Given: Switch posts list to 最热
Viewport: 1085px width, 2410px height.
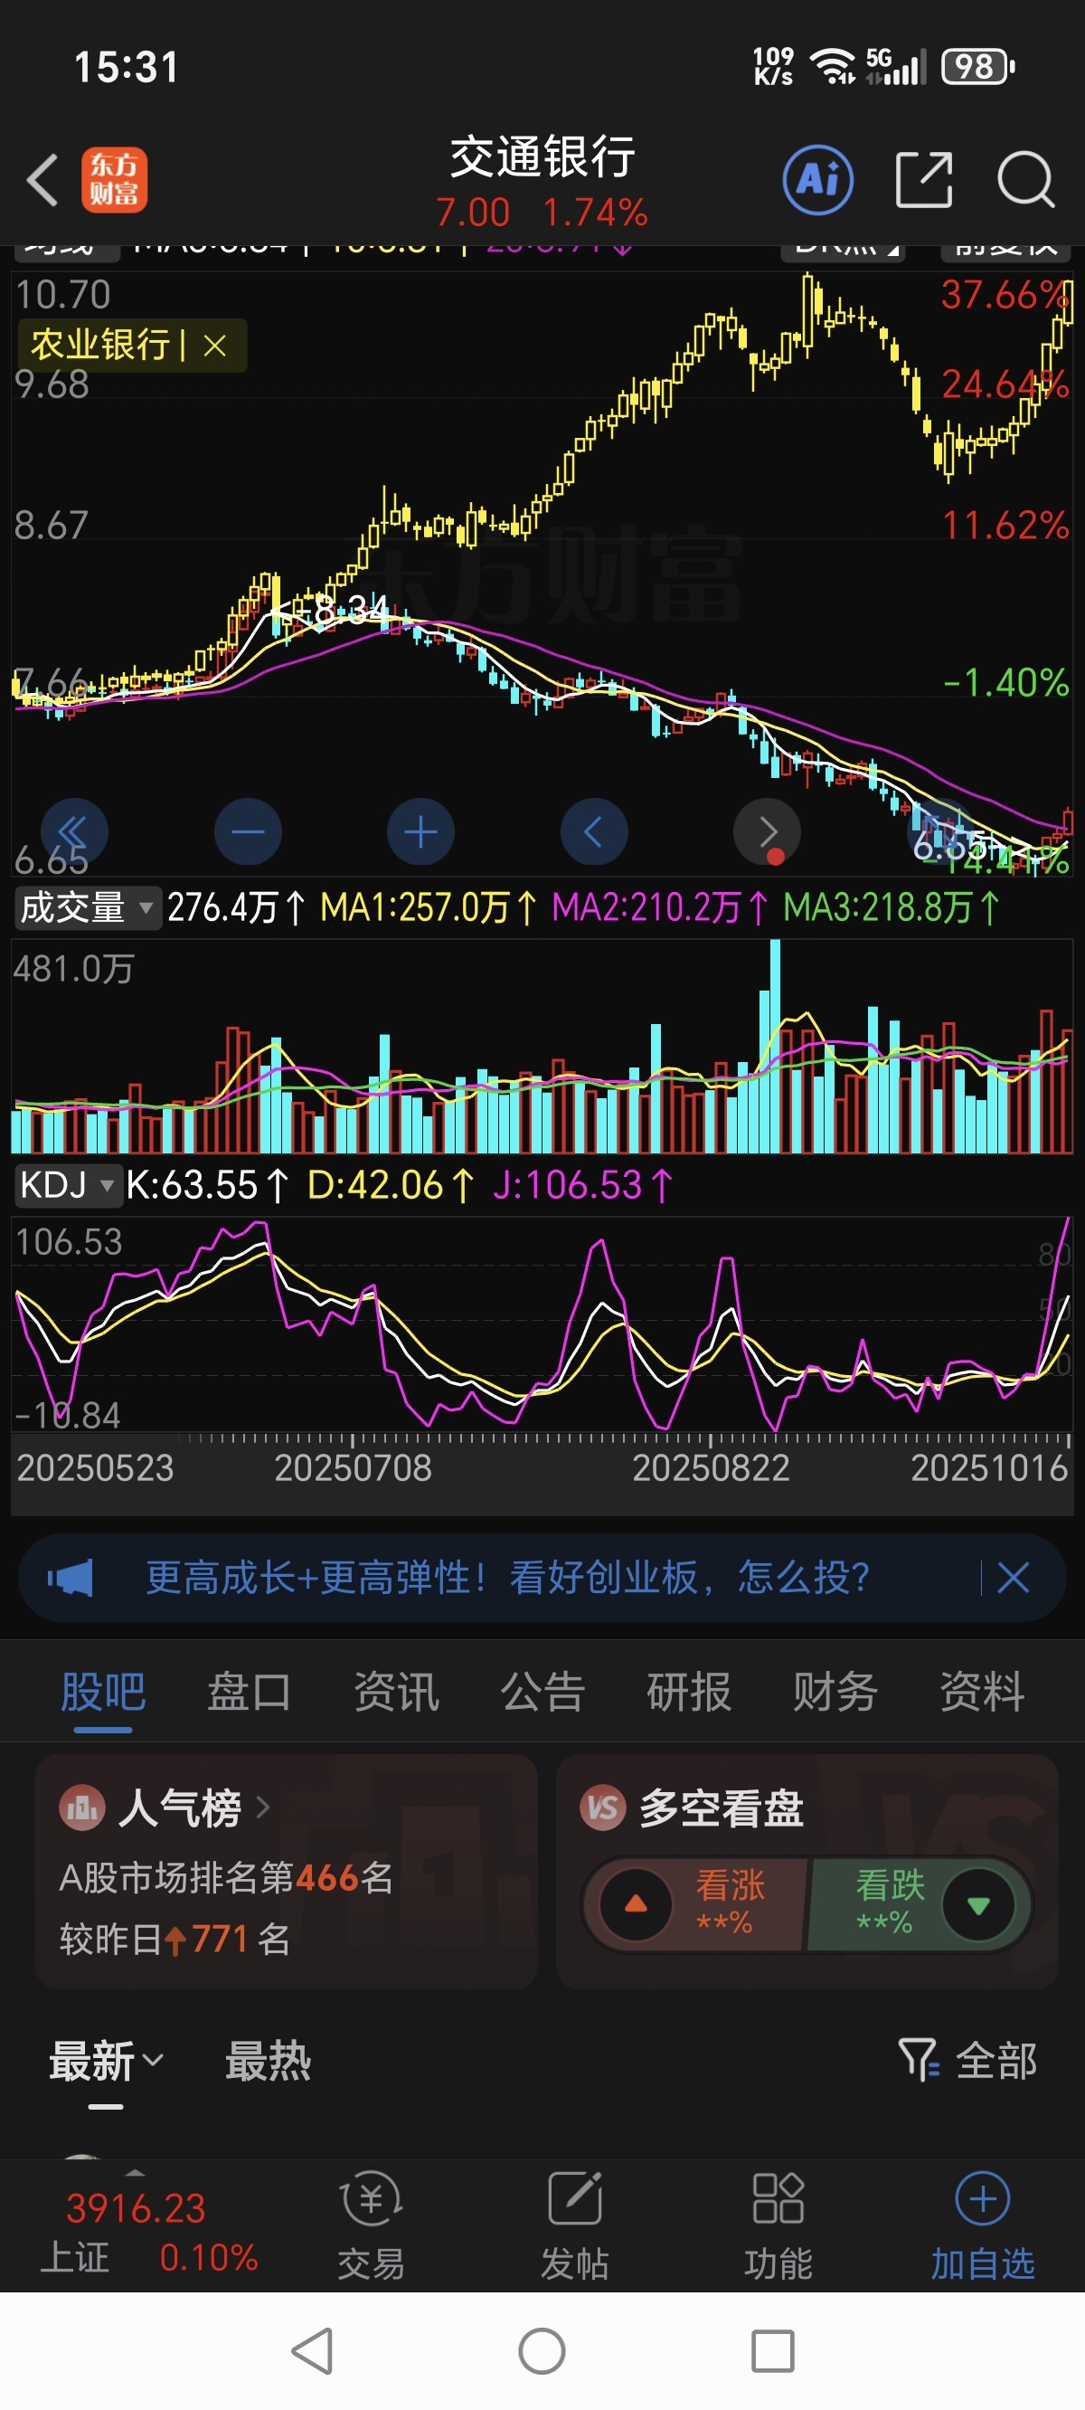Looking at the screenshot, I should point(268,2061).
